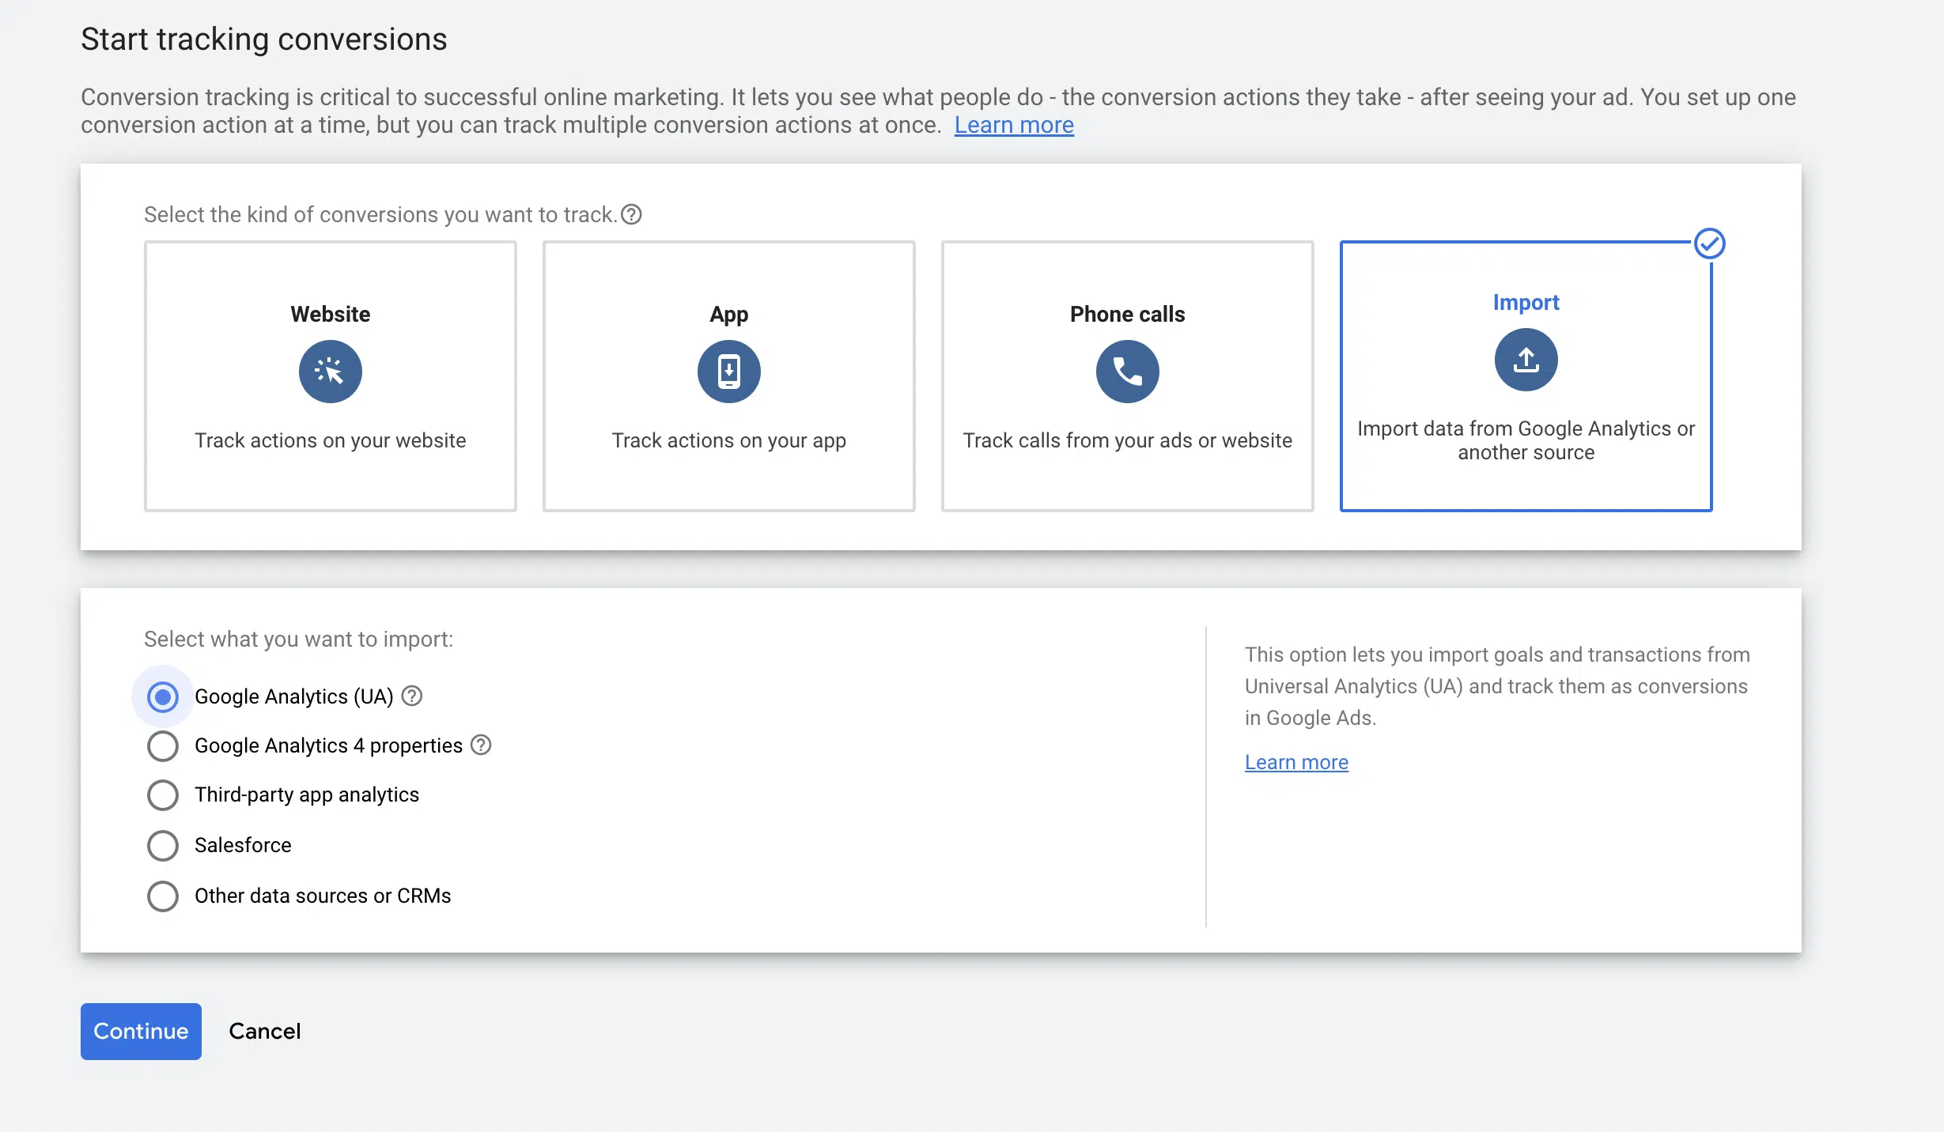1944x1132 pixels.
Task: Click the Import upload arrow icon
Action: click(x=1526, y=360)
